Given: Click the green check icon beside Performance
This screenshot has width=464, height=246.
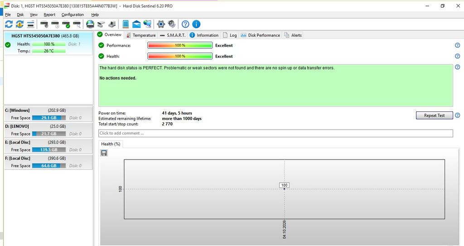Looking at the screenshot, I should click(101, 45).
